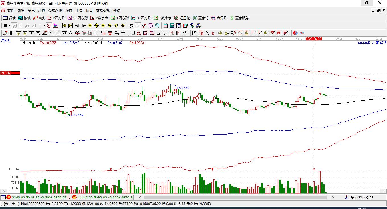Click the small up-triangle button at chart left

4,191
